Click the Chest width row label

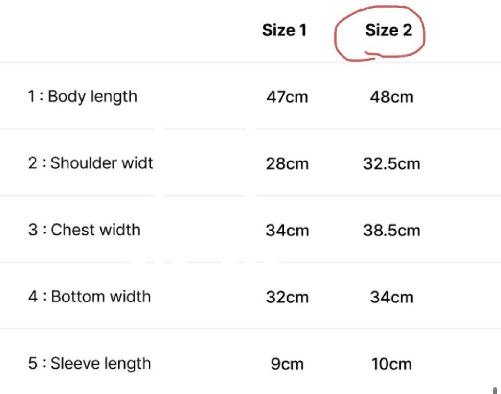(84, 230)
